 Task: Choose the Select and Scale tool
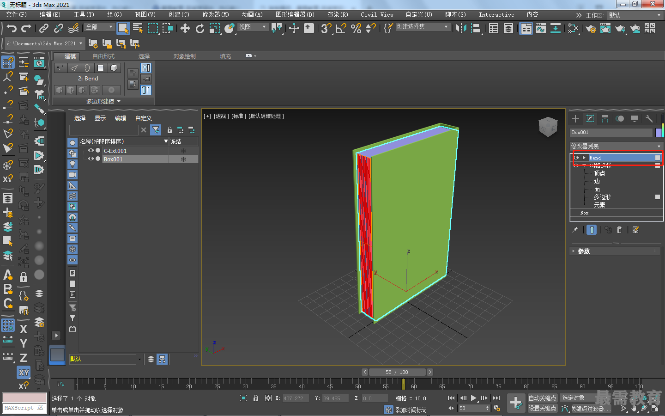pyautogui.click(x=215, y=28)
